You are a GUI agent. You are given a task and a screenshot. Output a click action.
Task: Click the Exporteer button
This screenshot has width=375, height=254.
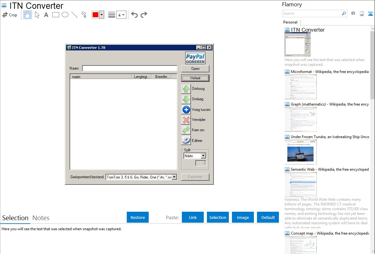click(195, 177)
